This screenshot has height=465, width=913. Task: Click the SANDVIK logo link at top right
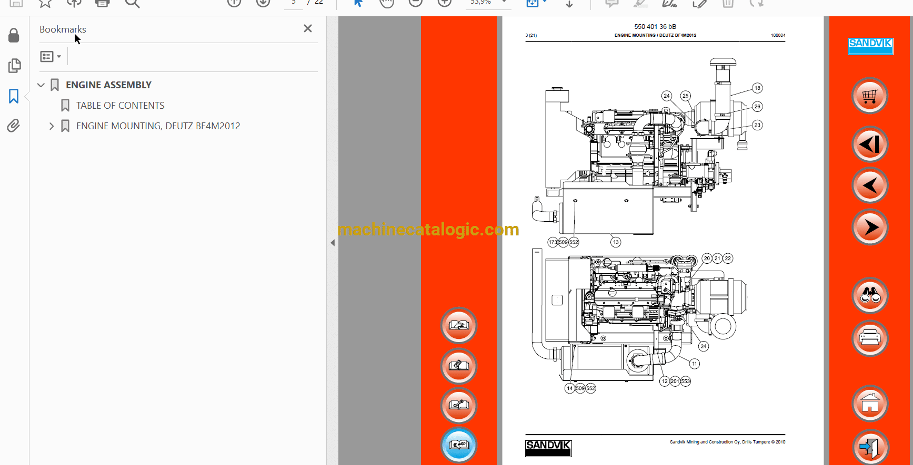(x=870, y=46)
